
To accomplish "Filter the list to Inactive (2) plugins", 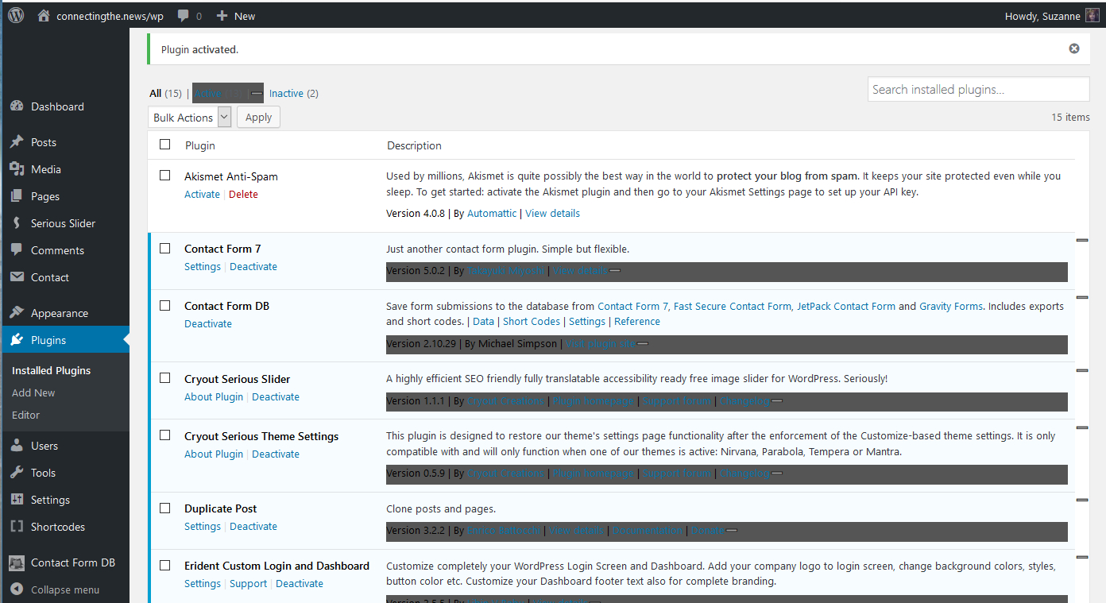I will point(294,93).
